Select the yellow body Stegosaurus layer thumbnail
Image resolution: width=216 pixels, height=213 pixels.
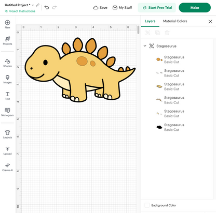[x=159, y=86]
